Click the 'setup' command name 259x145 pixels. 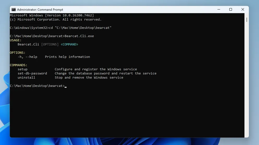tap(22, 69)
